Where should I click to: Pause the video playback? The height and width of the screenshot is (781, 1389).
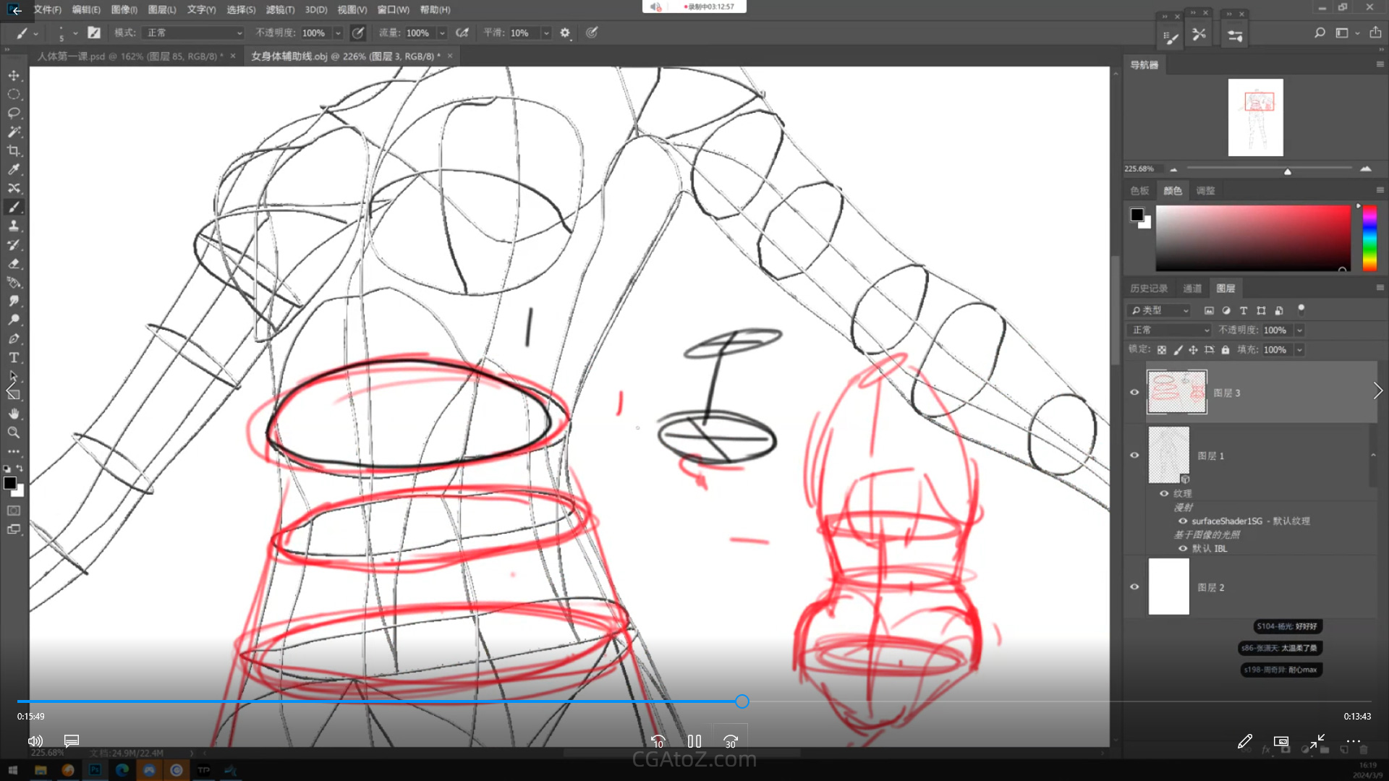tap(694, 741)
